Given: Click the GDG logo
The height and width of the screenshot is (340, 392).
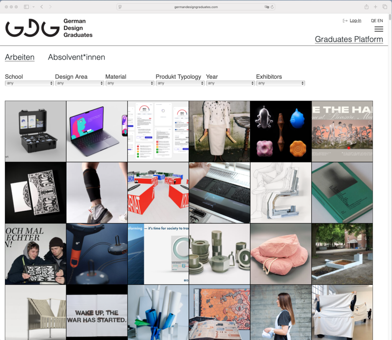Looking at the screenshot, I should coord(33,28).
